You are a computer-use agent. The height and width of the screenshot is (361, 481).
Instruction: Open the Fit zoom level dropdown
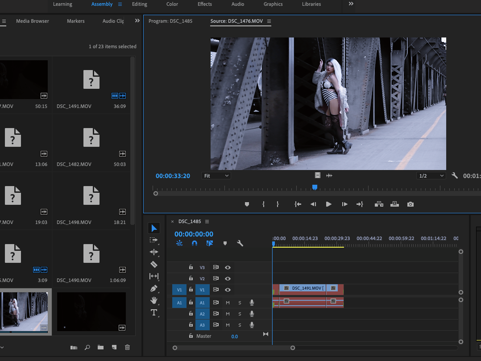coord(216,176)
